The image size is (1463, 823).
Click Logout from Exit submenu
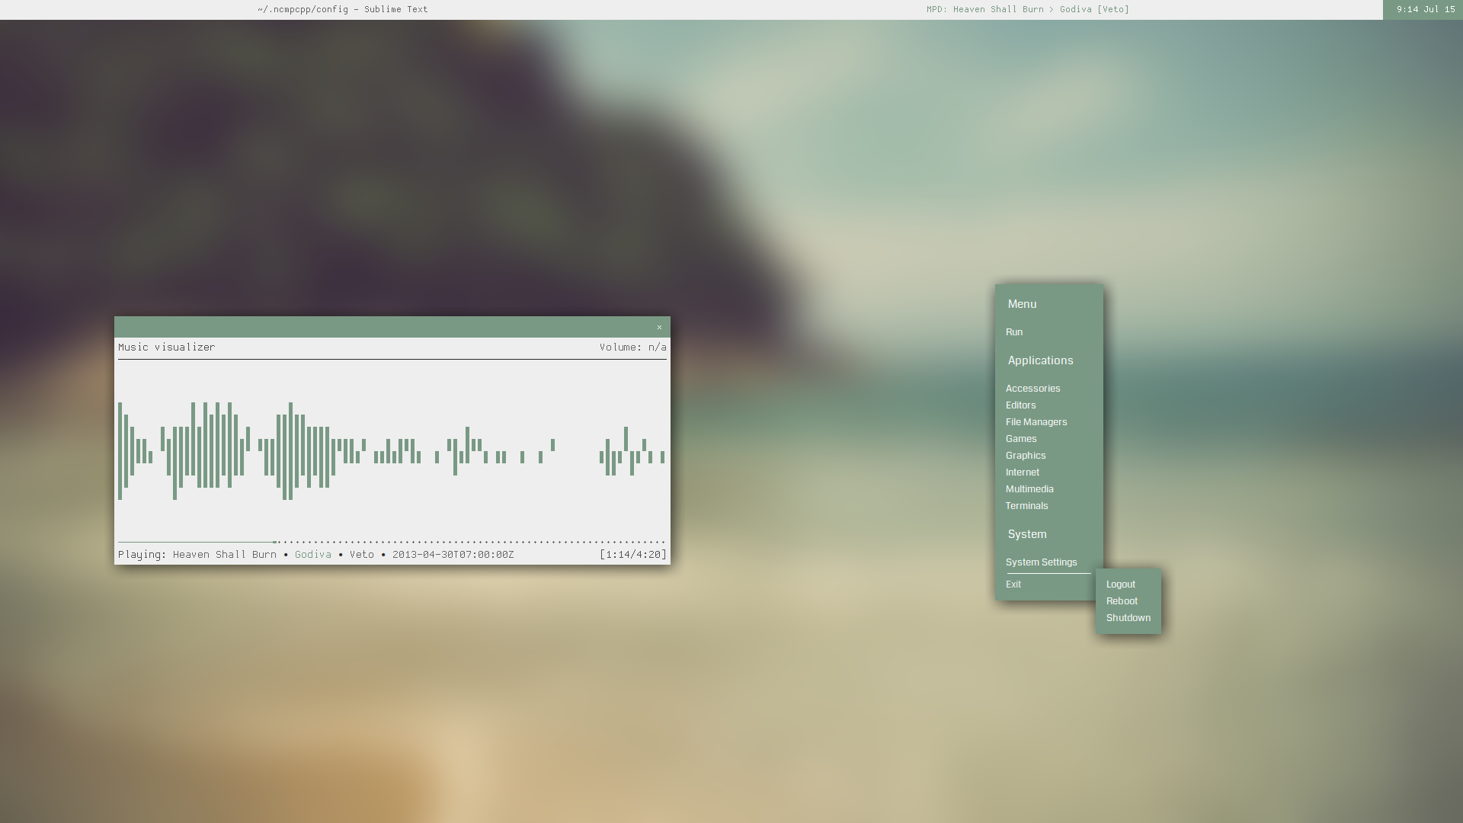pos(1120,584)
